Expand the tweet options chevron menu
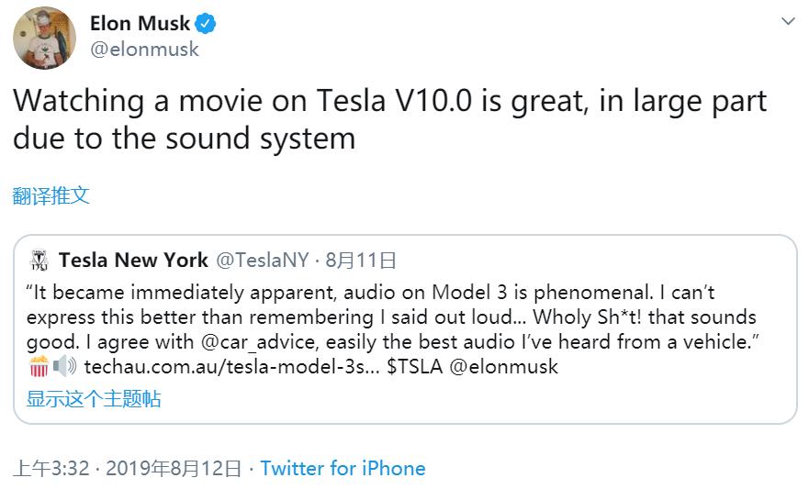This screenshot has height=489, width=809. coord(788,21)
